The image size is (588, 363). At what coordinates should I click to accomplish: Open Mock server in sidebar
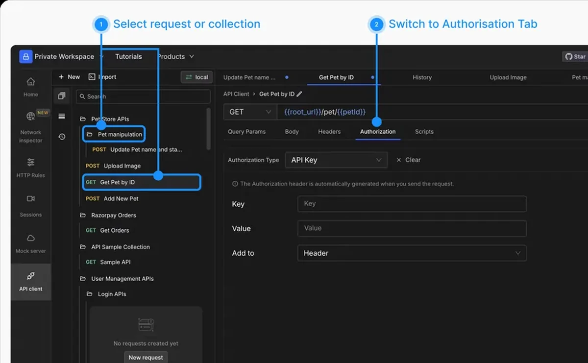tap(30, 243)
